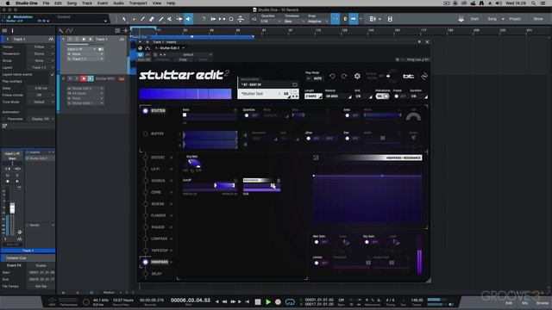Open the Release ON GRID dropdown

pyautogui.click(x=338, y=96)
